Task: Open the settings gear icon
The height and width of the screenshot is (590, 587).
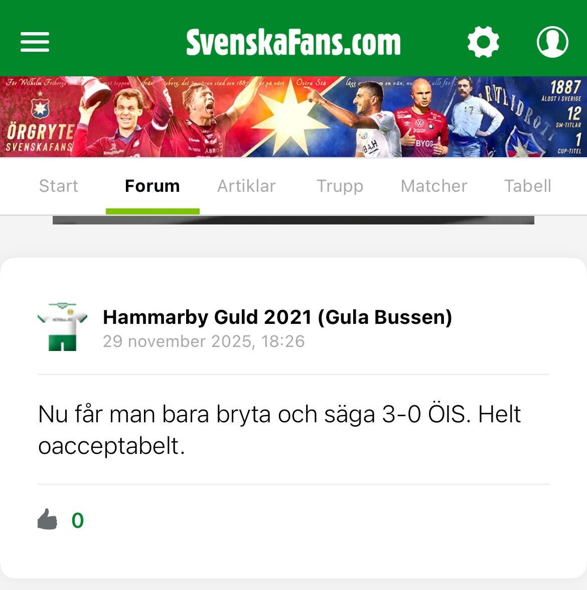Action: [x=483, y=42]
